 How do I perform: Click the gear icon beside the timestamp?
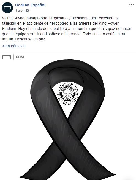click(27, 11)
